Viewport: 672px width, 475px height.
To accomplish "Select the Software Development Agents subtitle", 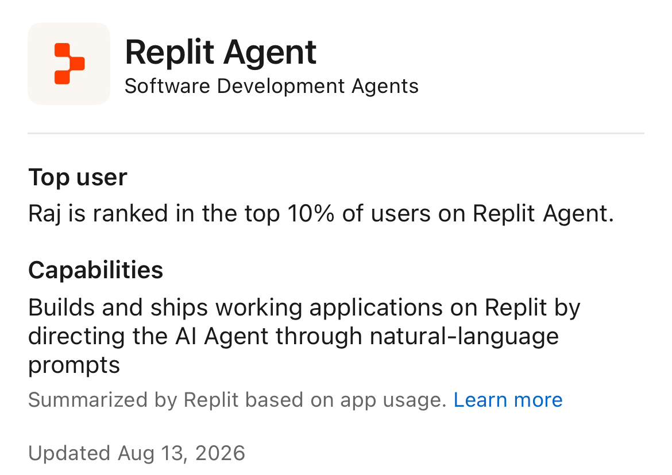I will tap(271, 86).
